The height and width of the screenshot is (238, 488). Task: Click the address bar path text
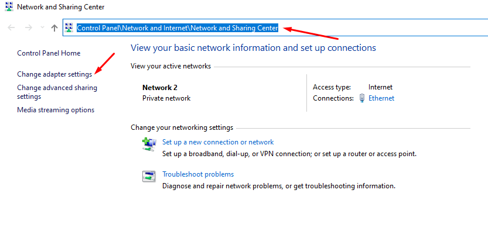178,27
